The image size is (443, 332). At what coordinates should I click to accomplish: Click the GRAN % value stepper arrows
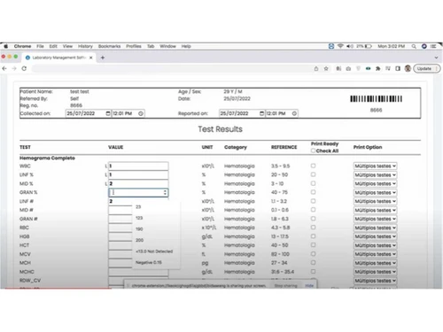coord(165,193)
